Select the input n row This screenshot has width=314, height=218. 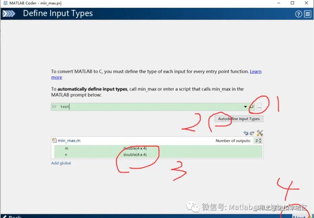tap(158, 155)
